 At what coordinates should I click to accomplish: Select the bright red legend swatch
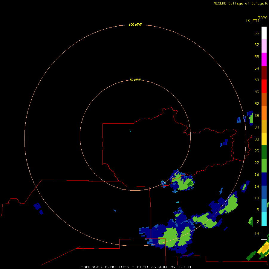tap(264, 86)
